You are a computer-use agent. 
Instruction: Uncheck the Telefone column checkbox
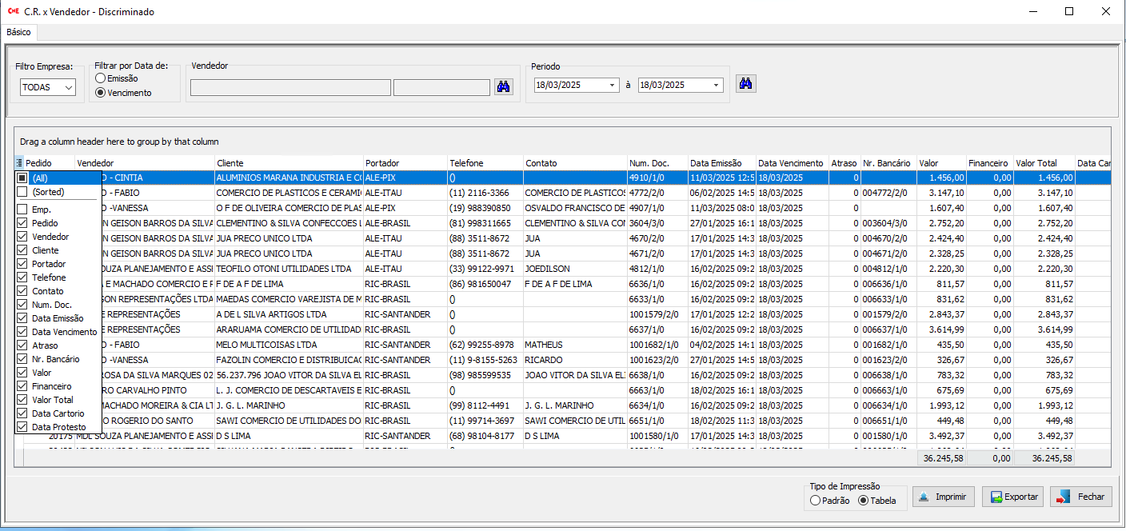(22, 277)
